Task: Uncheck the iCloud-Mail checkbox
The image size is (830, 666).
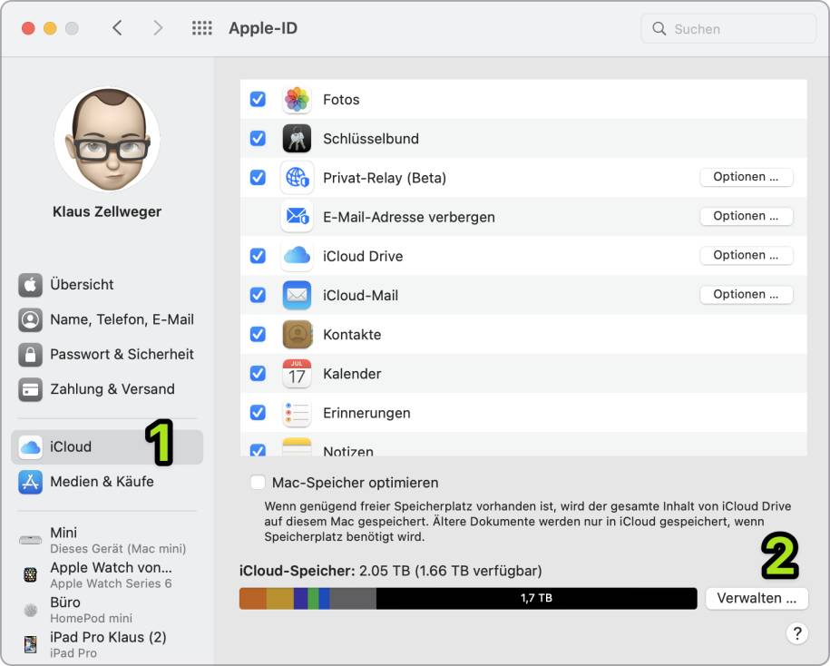Action: [258, 296]
